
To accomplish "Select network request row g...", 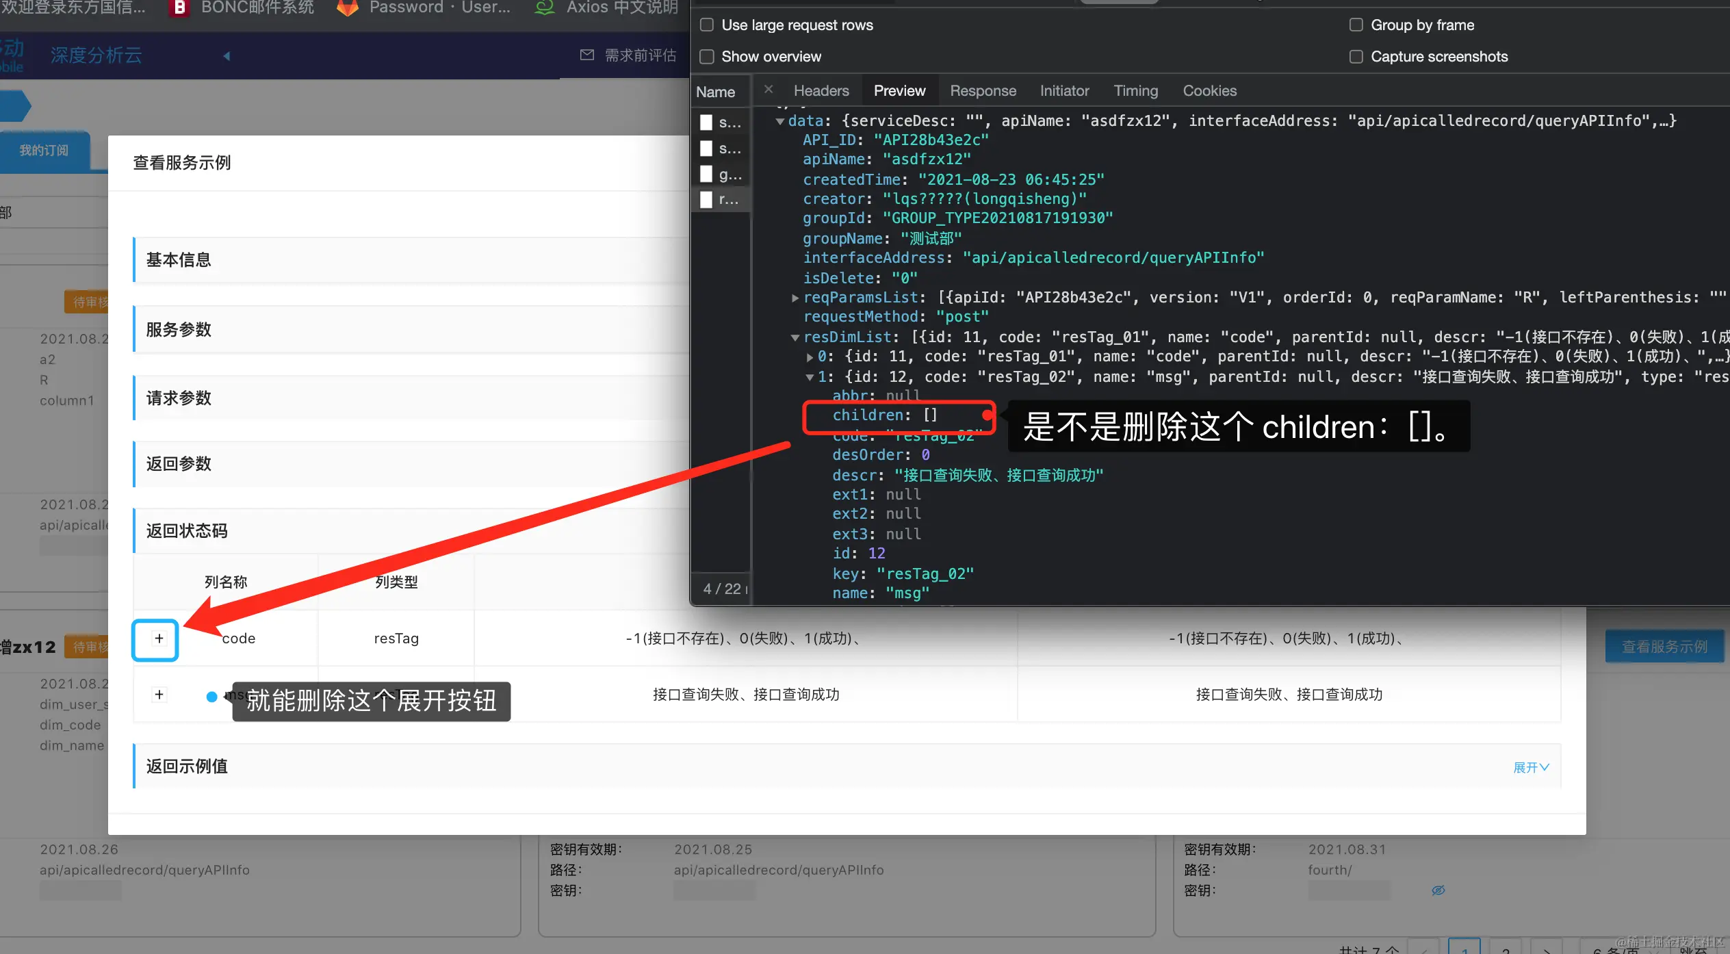I will pos(721,175).
